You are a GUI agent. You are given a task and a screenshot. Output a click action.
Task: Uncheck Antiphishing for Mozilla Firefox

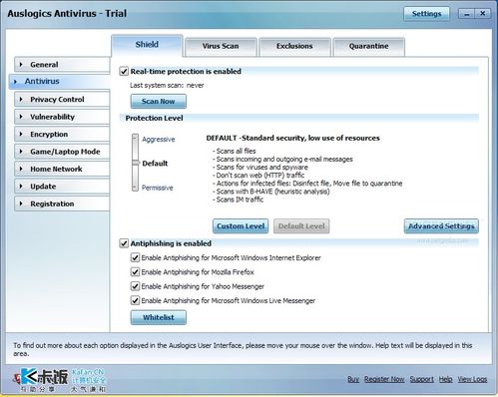tap(135, 272)
